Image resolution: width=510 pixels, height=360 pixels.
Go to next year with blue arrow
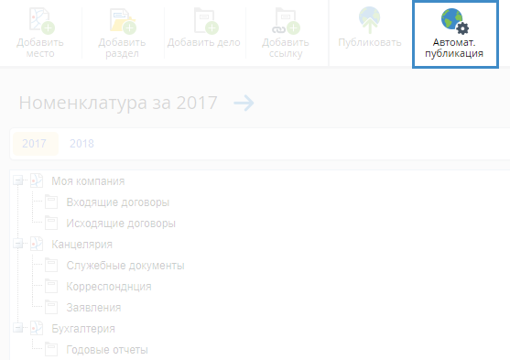[244, 104]
